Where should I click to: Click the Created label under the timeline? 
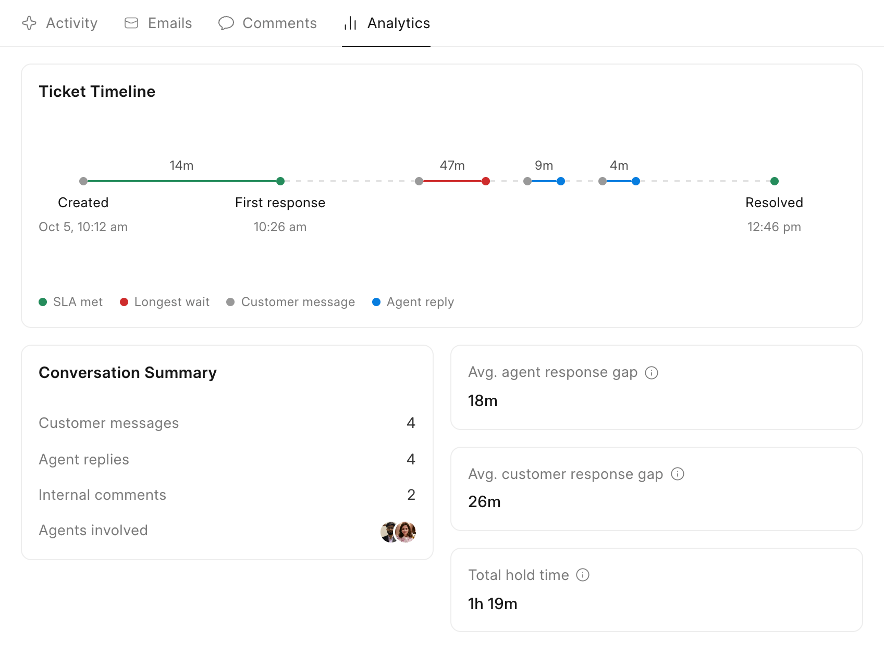pyautogui.click(x=83, y=203)
